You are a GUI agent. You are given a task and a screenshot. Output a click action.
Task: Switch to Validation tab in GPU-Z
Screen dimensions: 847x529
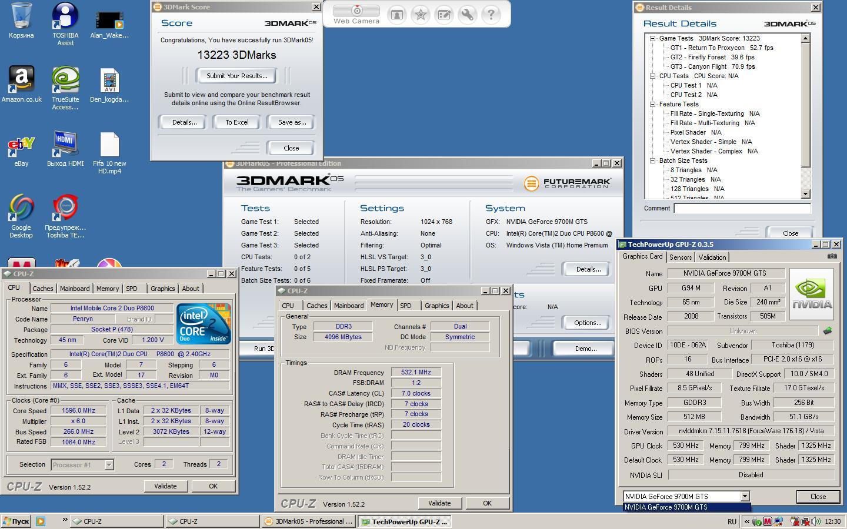click(x=712, y=257)
